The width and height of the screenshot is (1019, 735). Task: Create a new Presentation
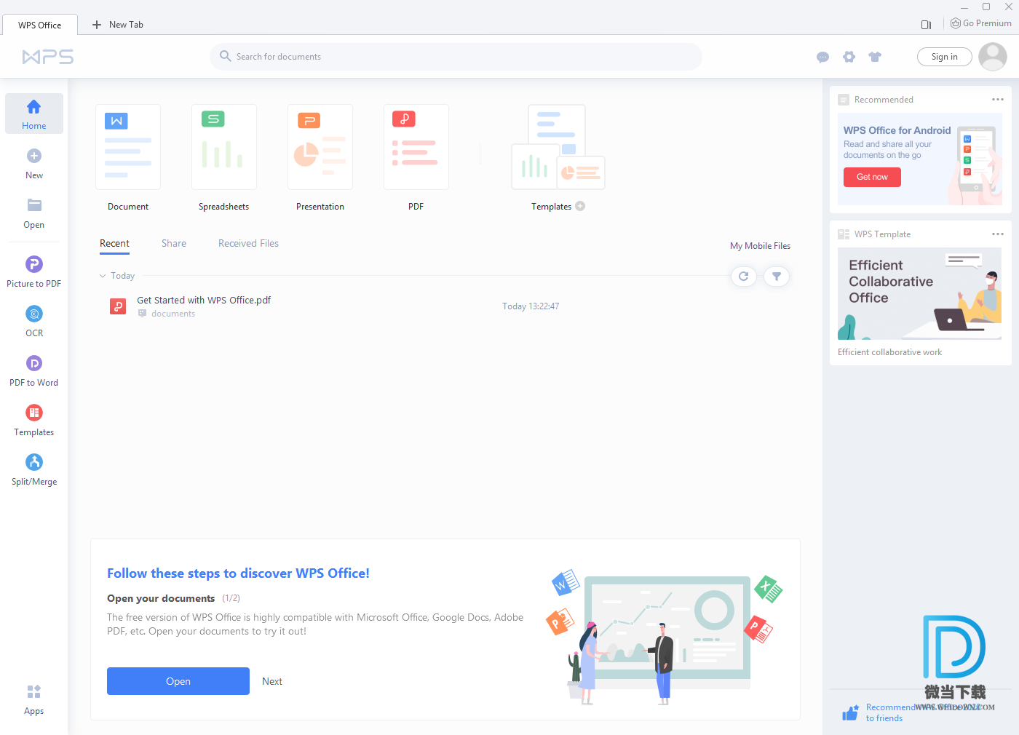click(x=320, y=147)
